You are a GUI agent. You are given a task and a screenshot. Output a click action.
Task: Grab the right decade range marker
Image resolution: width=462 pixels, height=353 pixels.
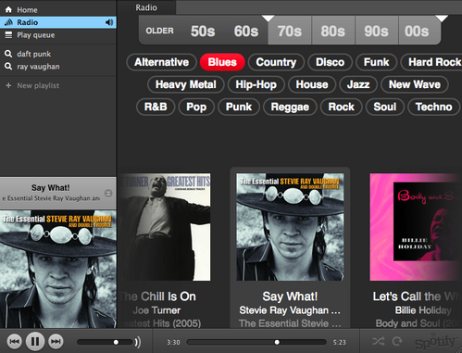[x=442, y=19]
